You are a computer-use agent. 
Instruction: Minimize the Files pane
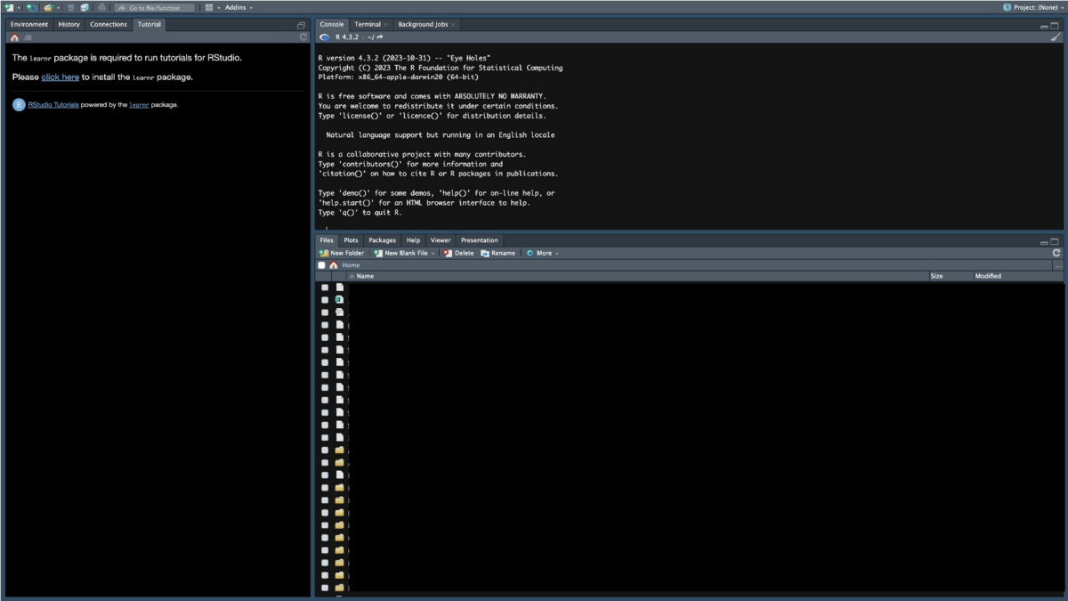1044,241
